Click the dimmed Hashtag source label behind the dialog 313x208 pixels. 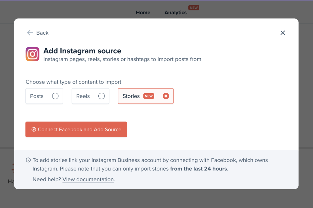coord(11,181)
